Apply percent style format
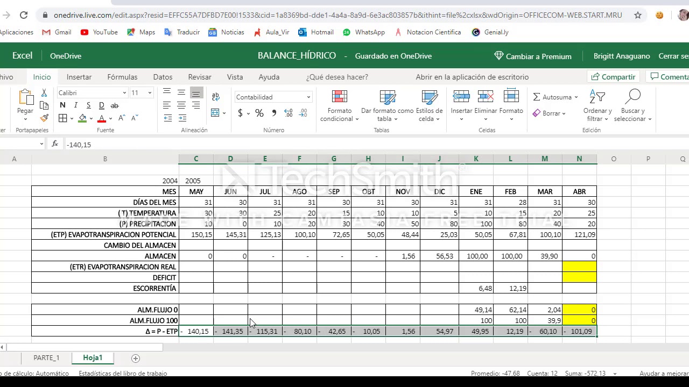 259,113
